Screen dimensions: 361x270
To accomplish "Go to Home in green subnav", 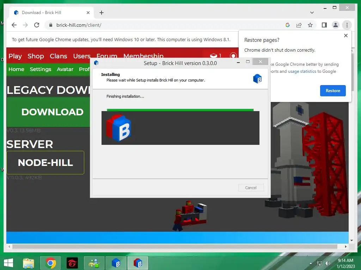I will [x=16, y=69].
